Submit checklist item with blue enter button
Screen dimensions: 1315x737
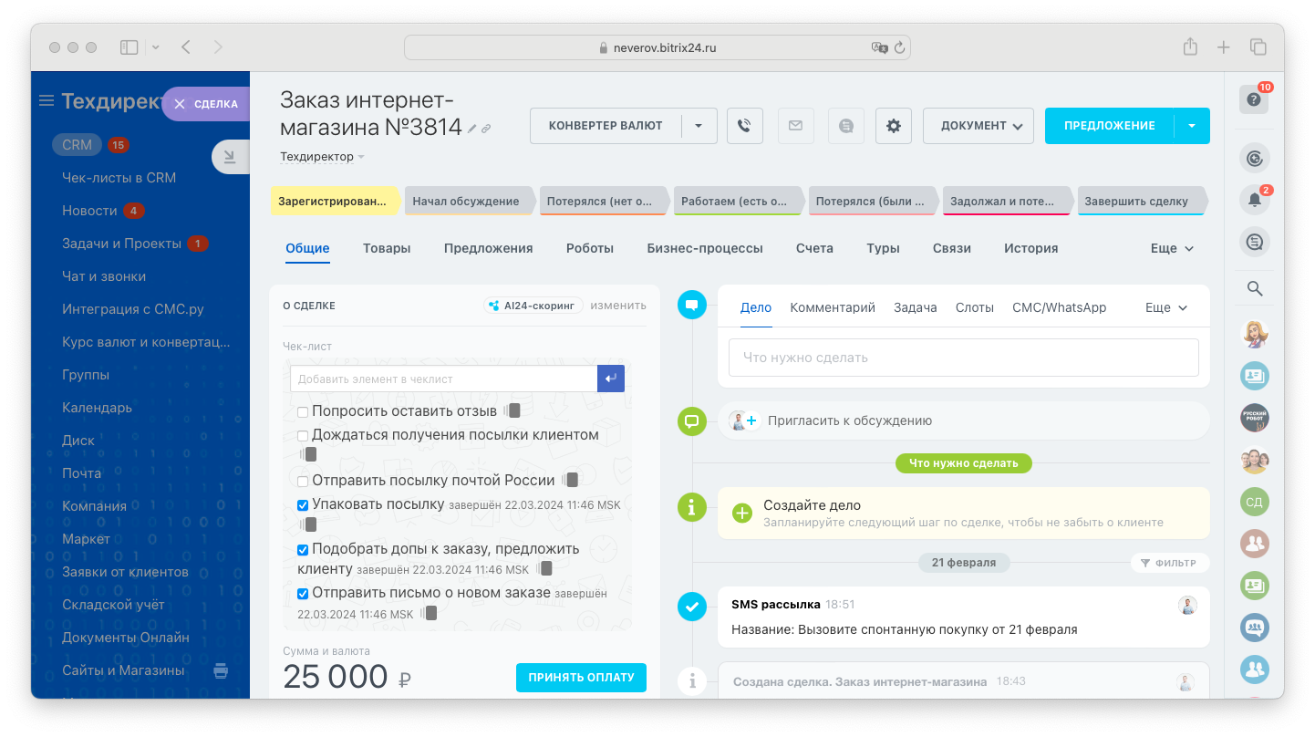point(611,379)
